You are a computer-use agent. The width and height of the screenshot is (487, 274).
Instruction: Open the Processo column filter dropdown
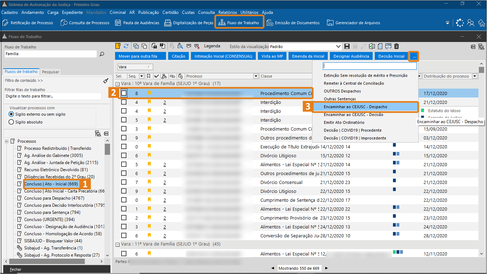coord(255,76)
